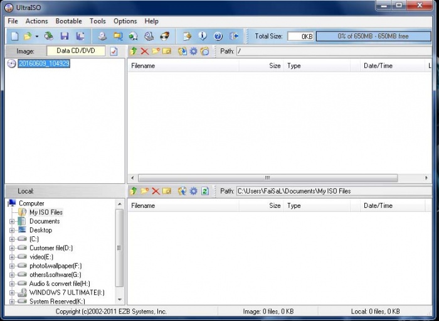Click the Burn CD/DVD Image flaming disc icon

[x=164, y=36]
